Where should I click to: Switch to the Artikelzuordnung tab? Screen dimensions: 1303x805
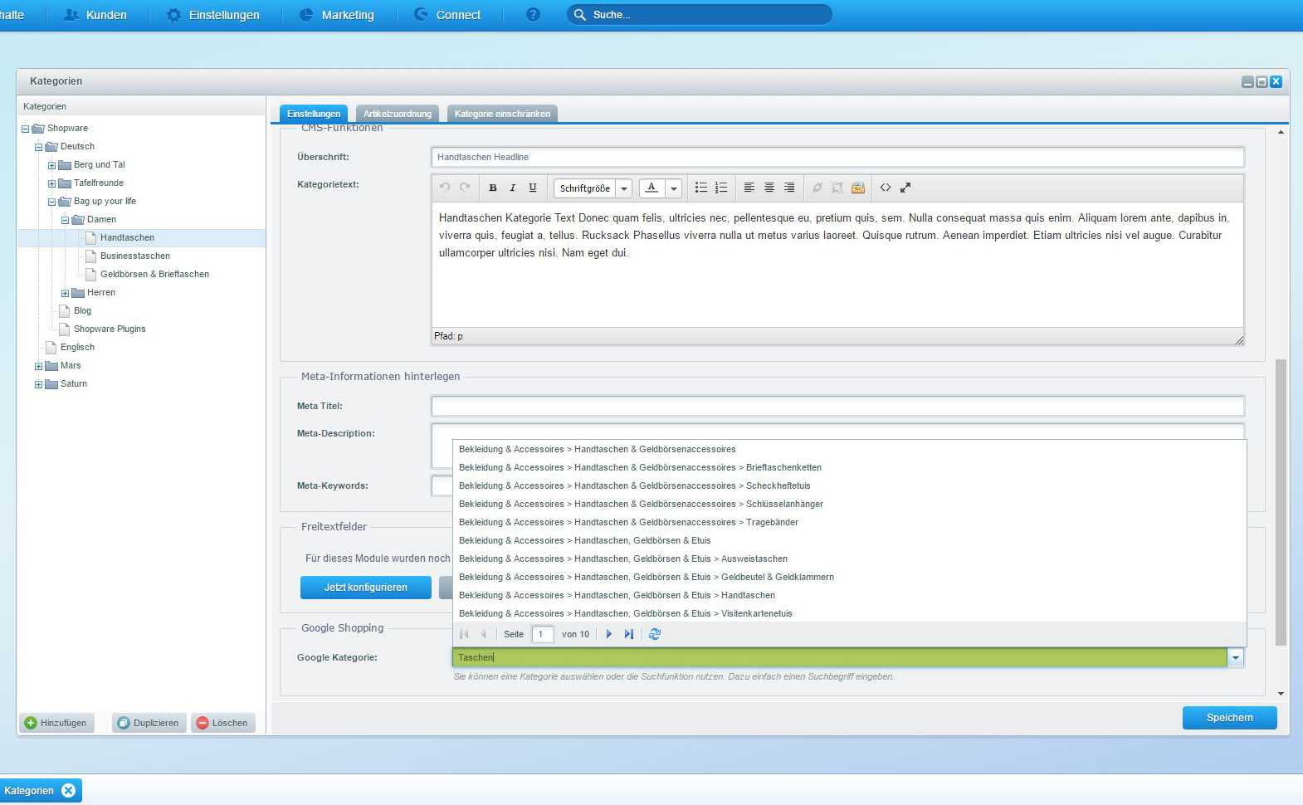[398, 114]
